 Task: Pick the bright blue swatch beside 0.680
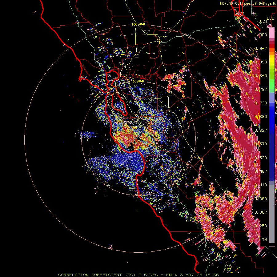click(x=272, y=118)
